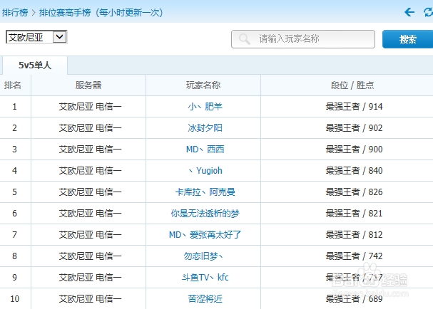Click the 排名 column header
Screen dimensions: 433x309
pos(14,85)
